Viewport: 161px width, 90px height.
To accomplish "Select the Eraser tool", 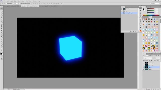I will 2,30.
